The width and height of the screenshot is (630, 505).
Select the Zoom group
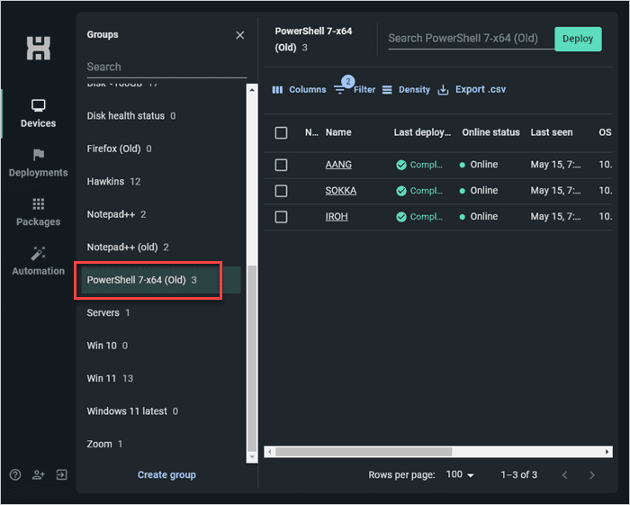point(161,445)
